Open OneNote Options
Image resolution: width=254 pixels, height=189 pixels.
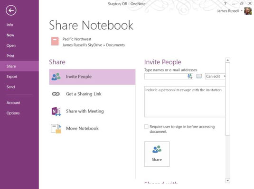point(13,113)
